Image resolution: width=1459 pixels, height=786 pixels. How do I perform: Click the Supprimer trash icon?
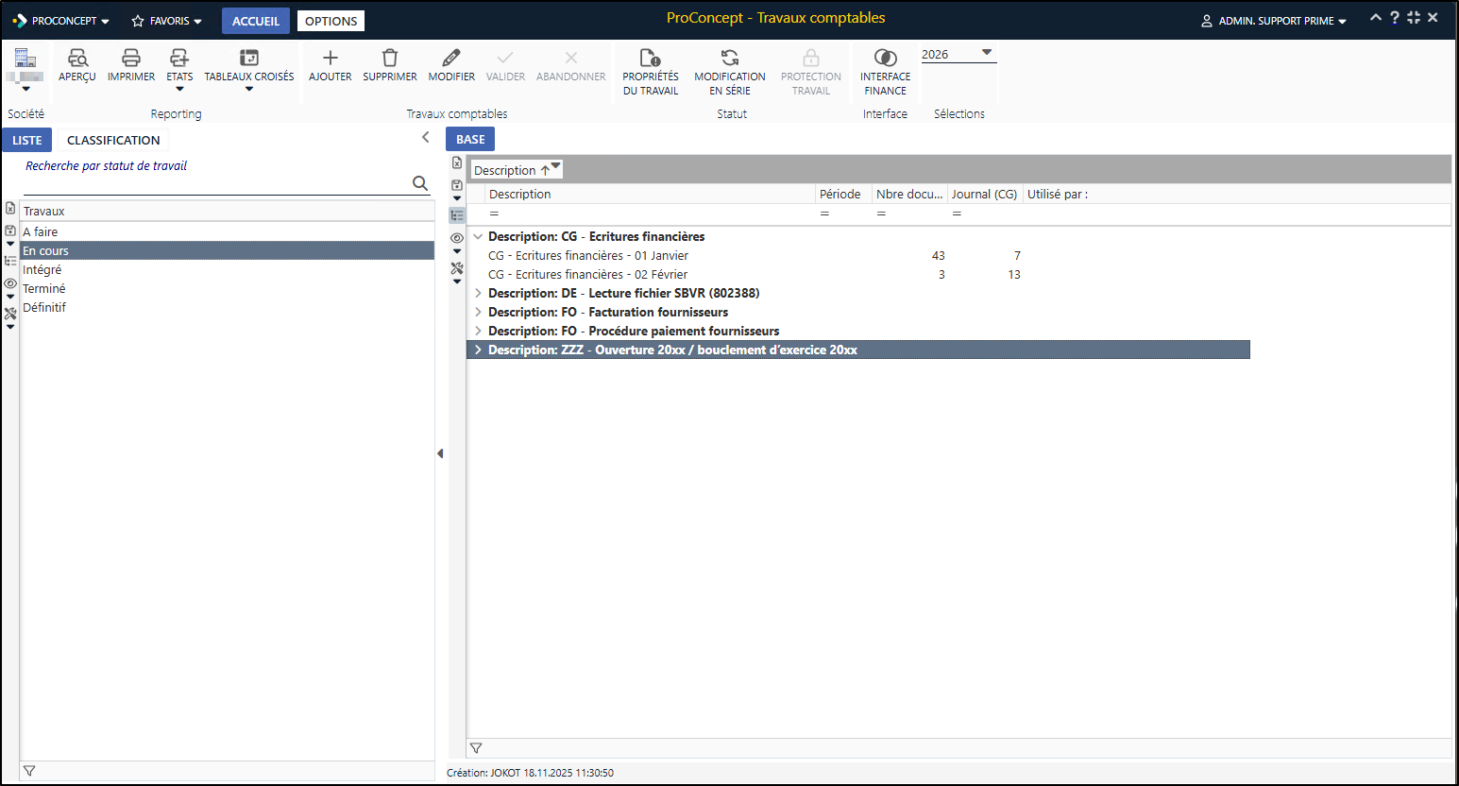389,59
